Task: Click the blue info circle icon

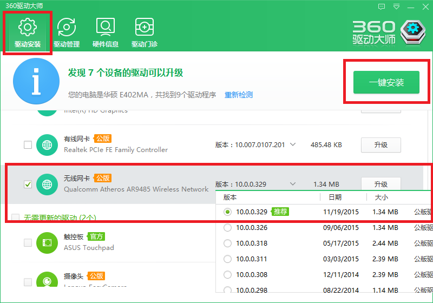Action: point(36,81)
